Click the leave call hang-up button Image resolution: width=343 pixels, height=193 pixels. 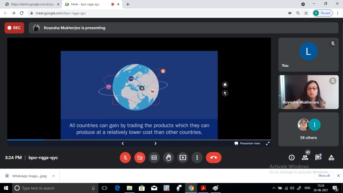pos(214,158)
